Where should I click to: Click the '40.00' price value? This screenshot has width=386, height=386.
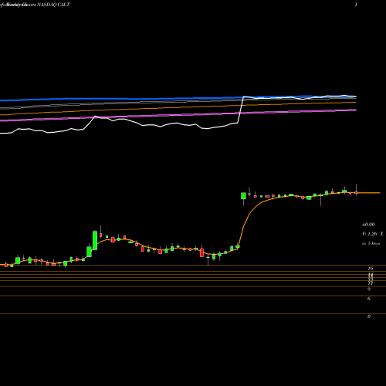pos(368,225)
